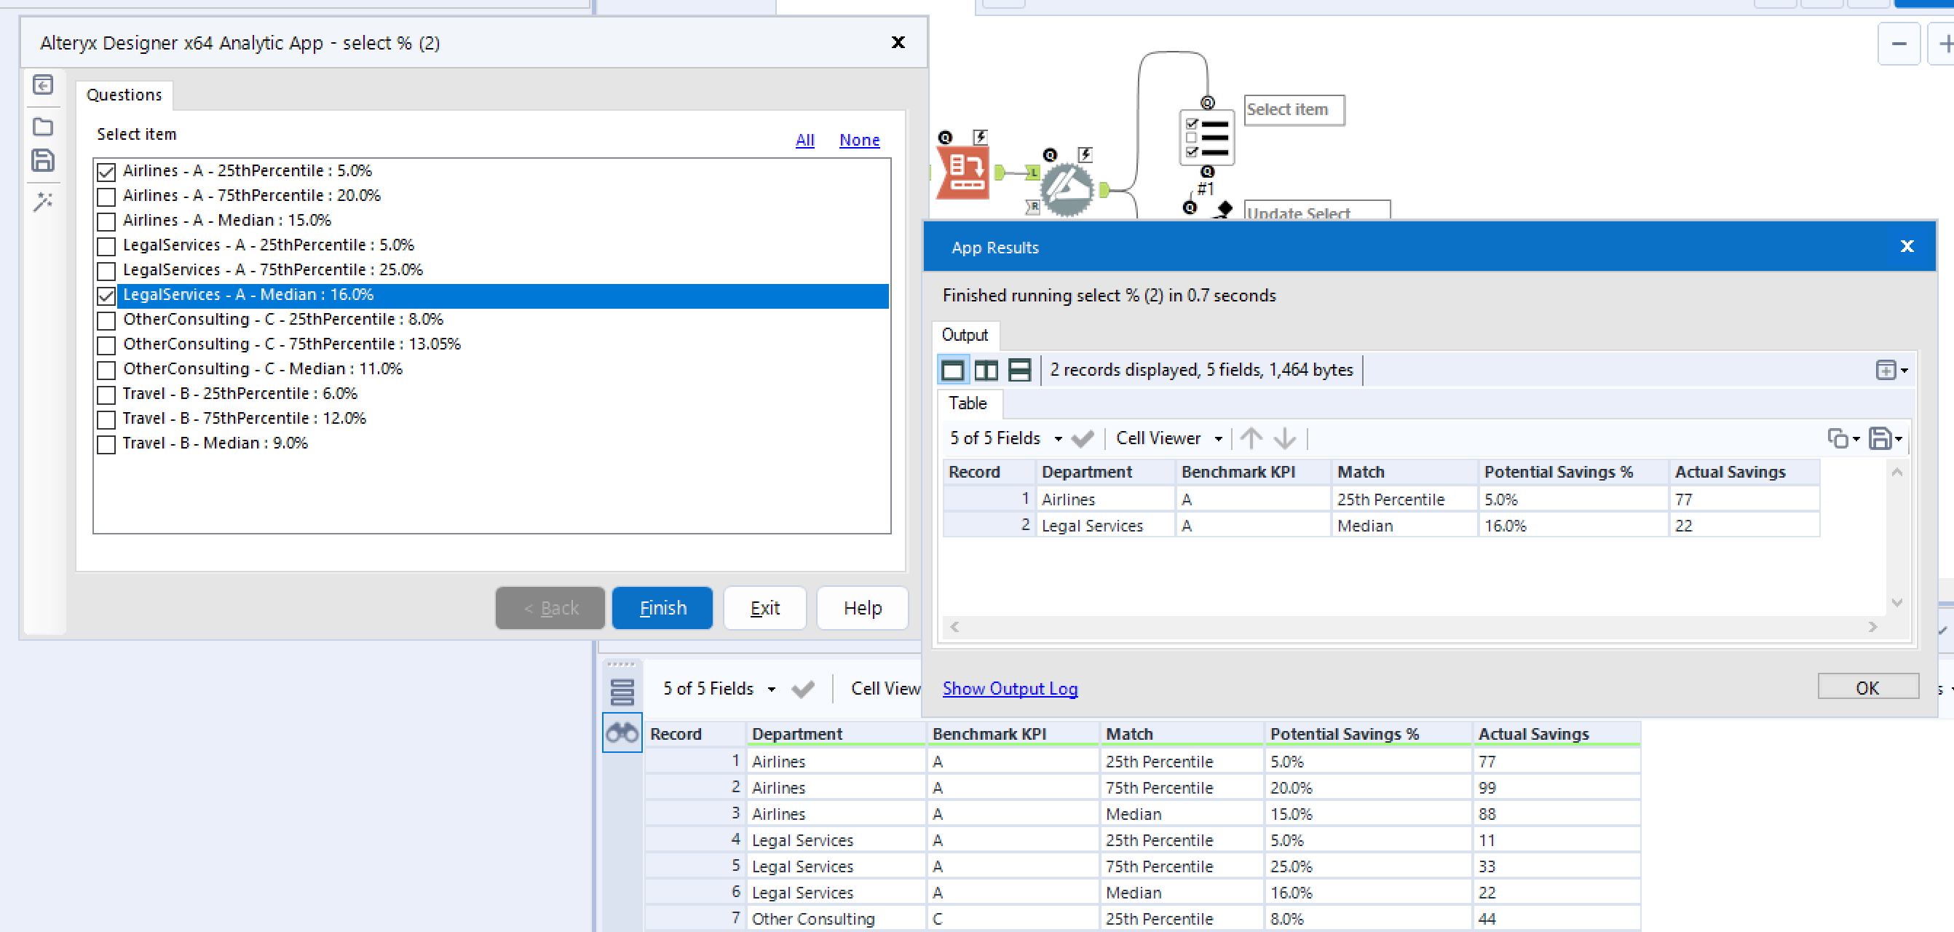Enable the Travel - B - Median checkbox
Viewport: 1954px width, 932px height.
coord(106,444)
